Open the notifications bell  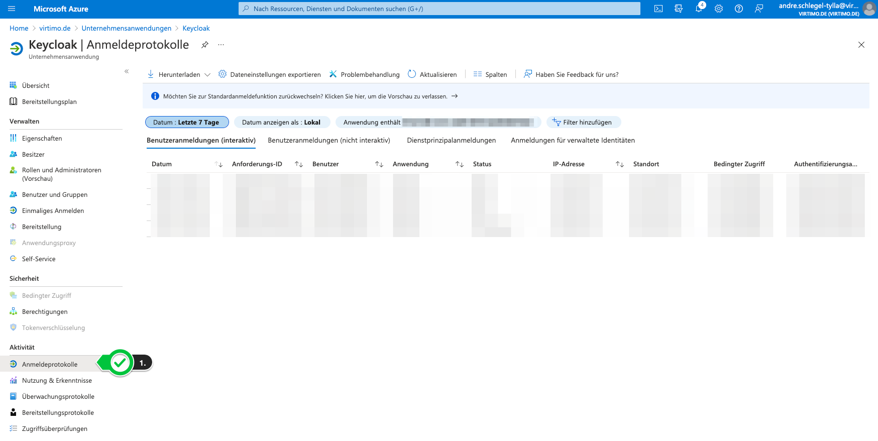699,9
